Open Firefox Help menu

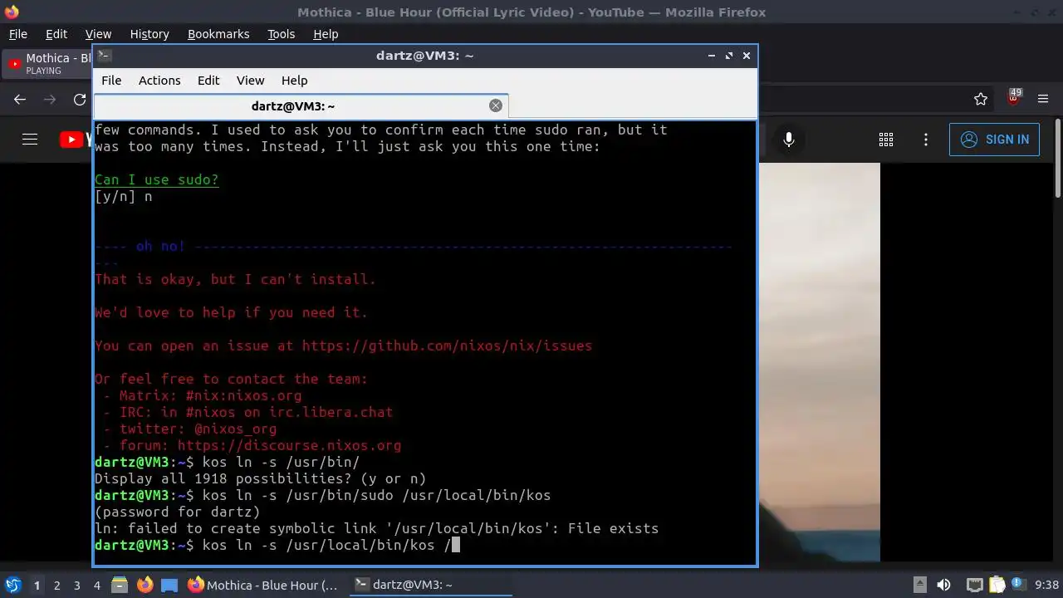[326, 34]
